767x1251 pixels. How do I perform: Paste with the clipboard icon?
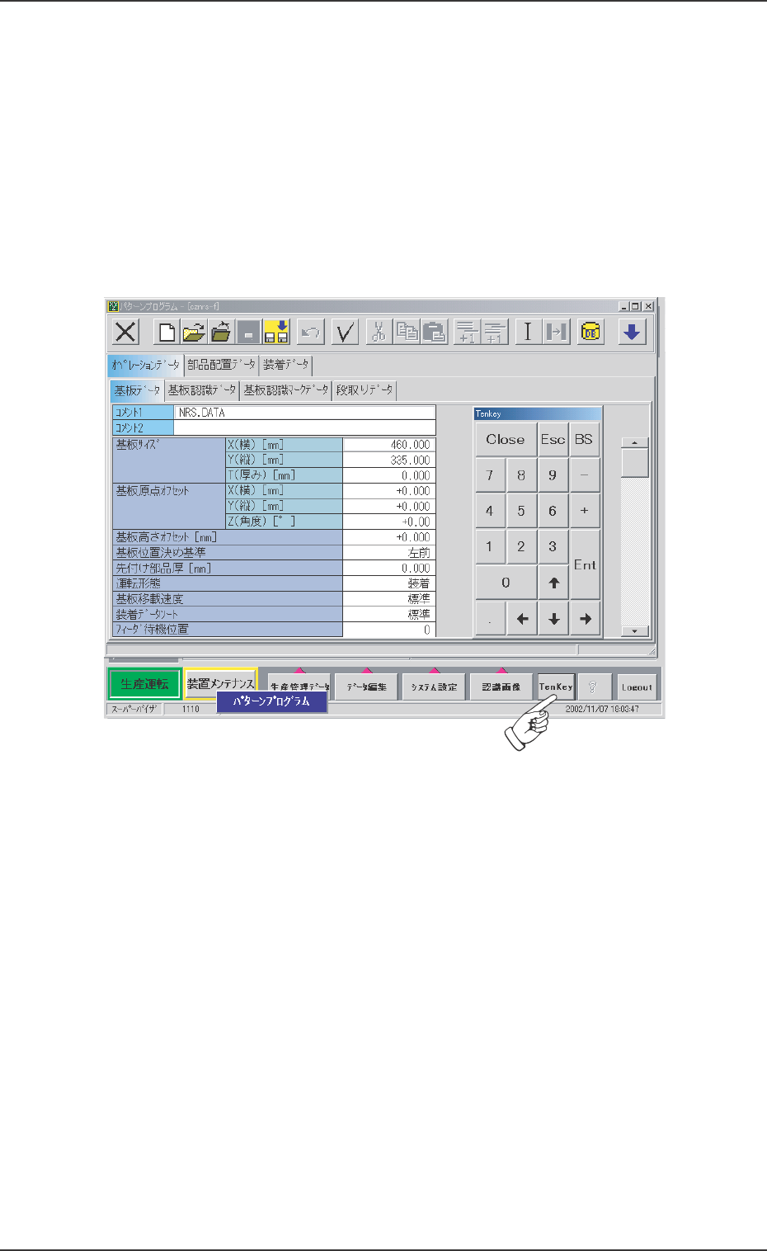[433, 333]
